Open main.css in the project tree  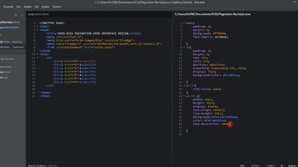click(4, 77)
